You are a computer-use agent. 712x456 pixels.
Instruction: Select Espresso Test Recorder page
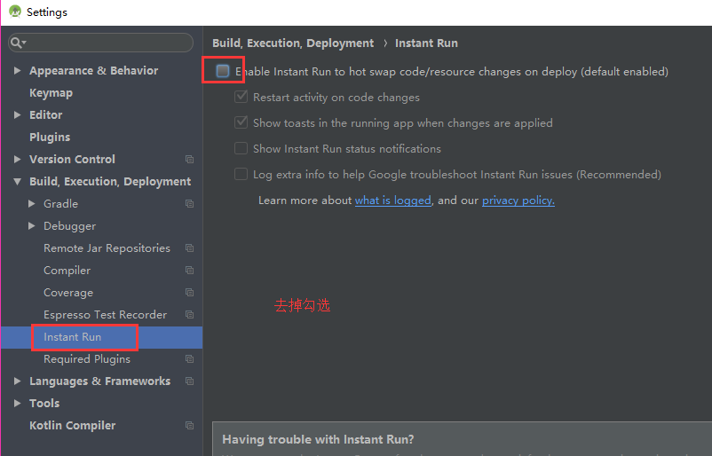pyautogui.click(x=105, y=315)
